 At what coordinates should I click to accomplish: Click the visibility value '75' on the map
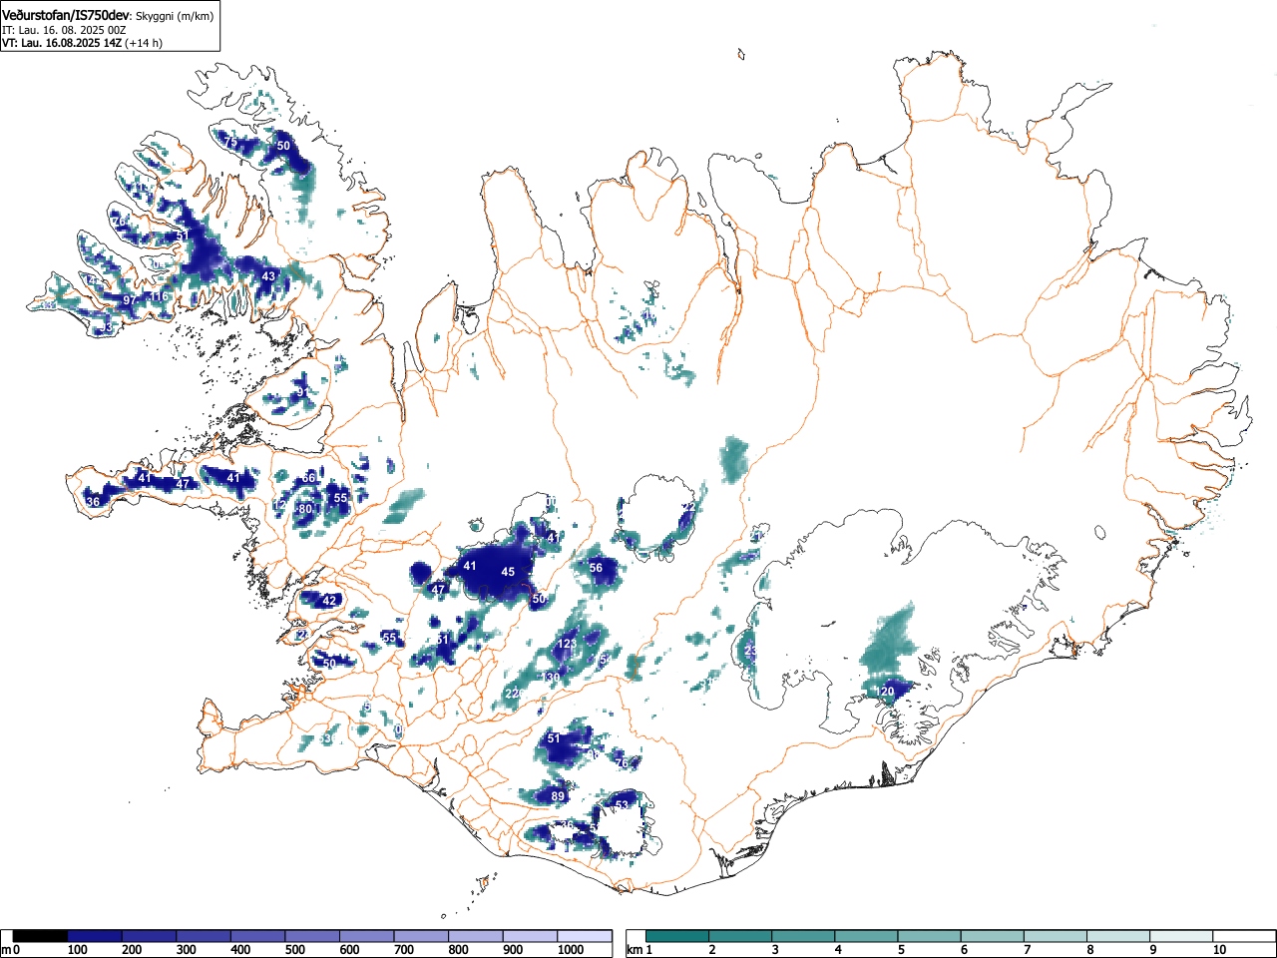point(230,143)
